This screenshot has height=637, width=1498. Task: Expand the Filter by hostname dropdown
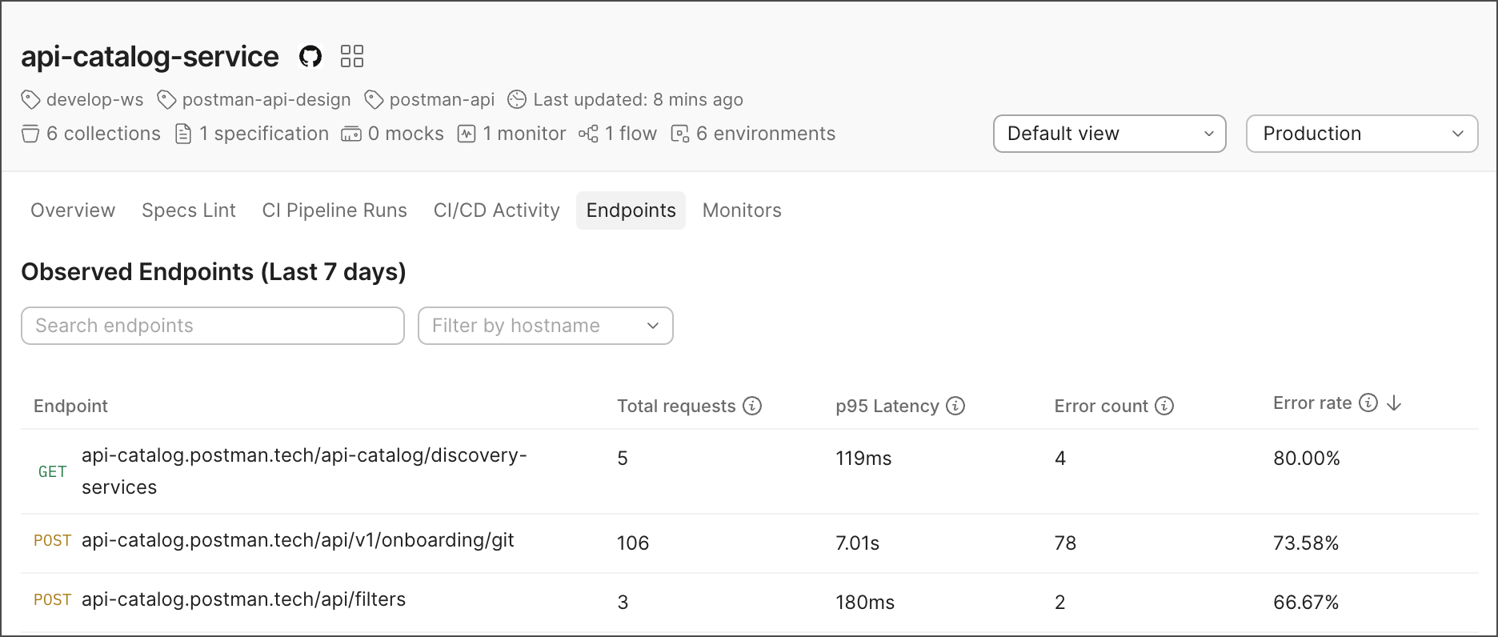click(x=546, y=326)
